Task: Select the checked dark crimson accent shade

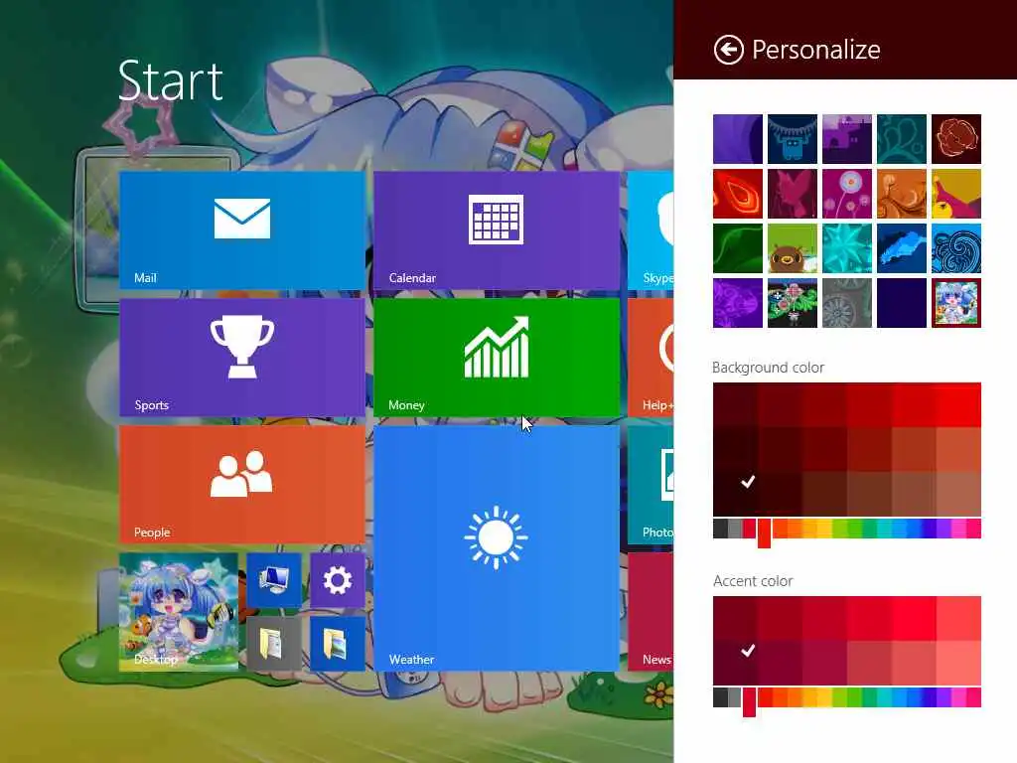Action: 736,663
